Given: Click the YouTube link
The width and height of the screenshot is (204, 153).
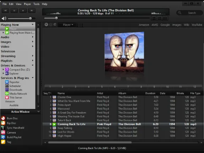Looking at the screenshot, I should [x=197, y=25].
